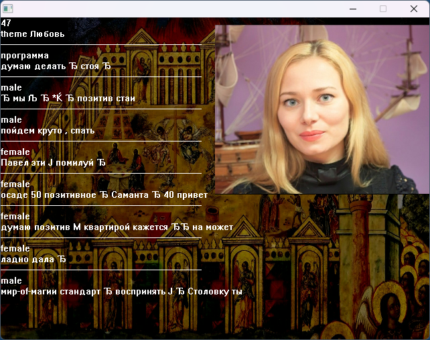The image size is (430, 340).
Task: Minimize the window
Action: (x=353, y=9)
